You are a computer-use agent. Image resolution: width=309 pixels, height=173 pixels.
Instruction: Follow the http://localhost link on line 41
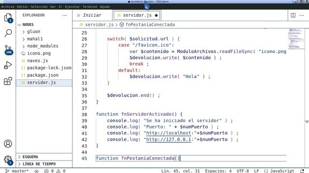tap(169, 133)
